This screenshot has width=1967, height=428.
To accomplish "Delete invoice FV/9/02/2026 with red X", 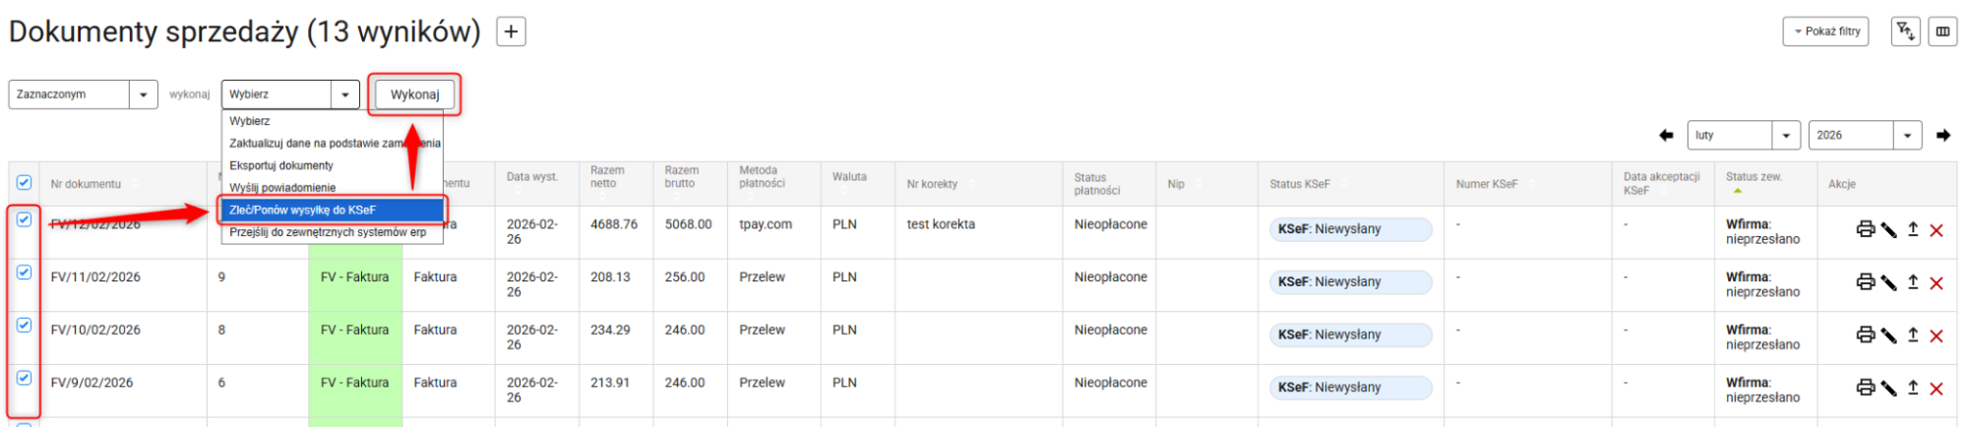I will pyautogui.click(x=1936, y=389).
